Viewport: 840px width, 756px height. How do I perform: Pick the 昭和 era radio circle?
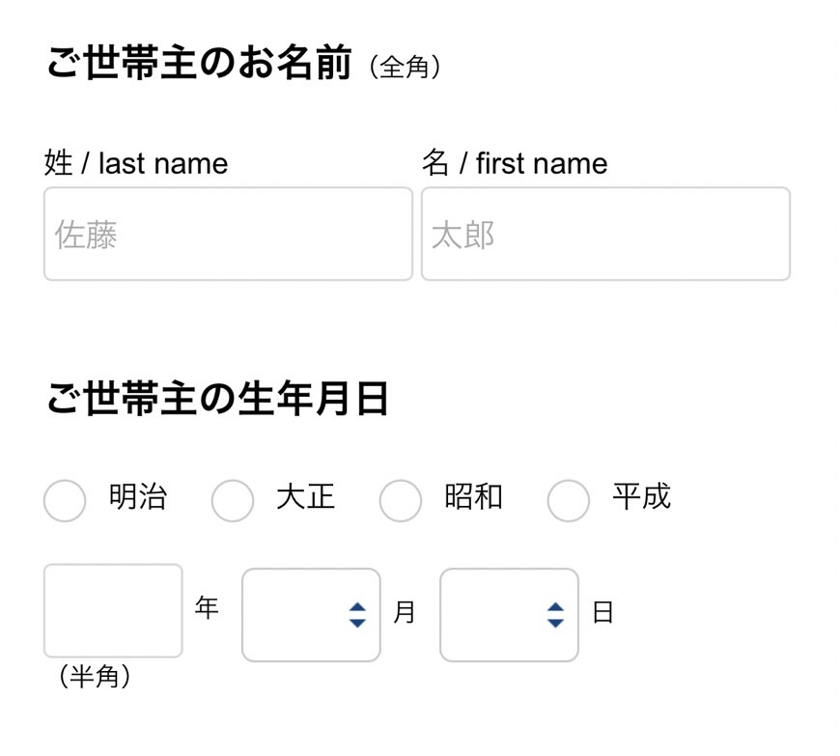[x=400, y=501]
